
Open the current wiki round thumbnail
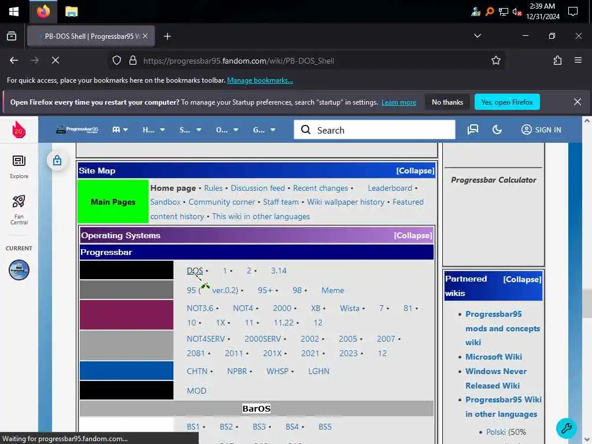click(19, 270)
